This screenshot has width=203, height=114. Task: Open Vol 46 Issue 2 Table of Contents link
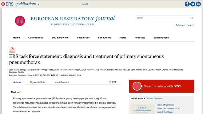pyautogui.click(x=154, y=98)
